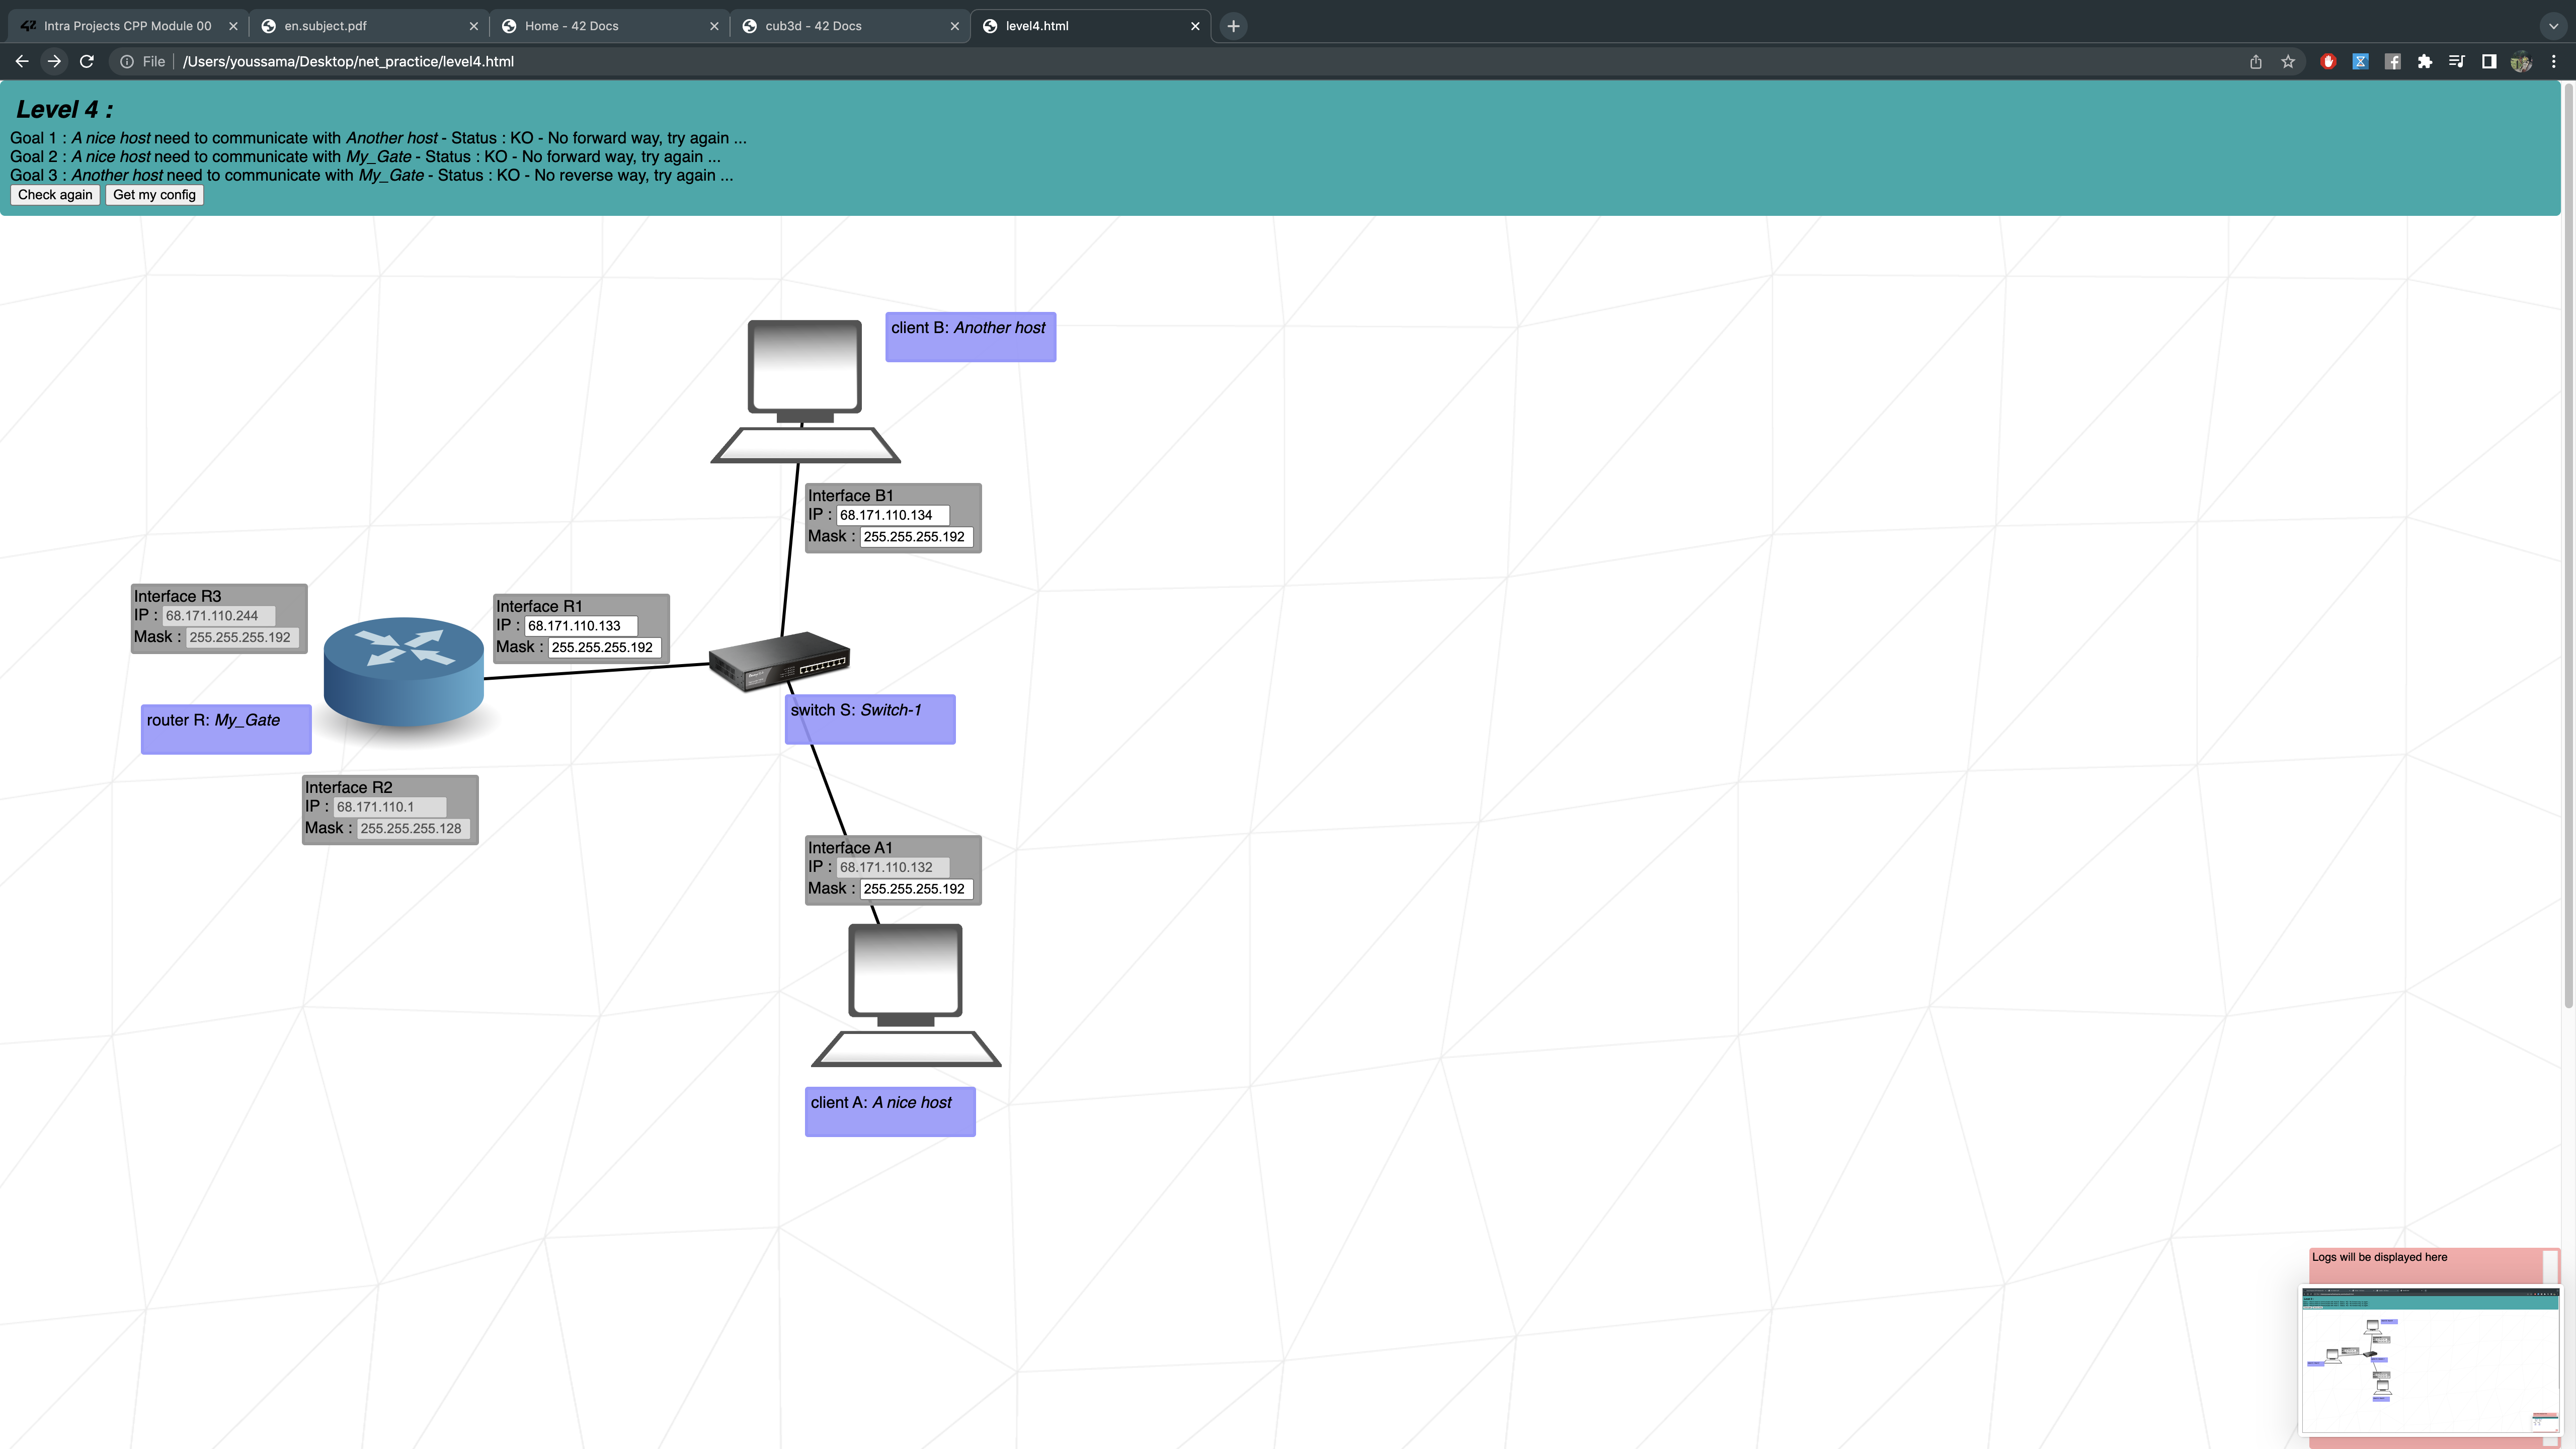2576x1449 pixels.
Task: Edit Interface R1 IP field
Action: pos(580,626)
